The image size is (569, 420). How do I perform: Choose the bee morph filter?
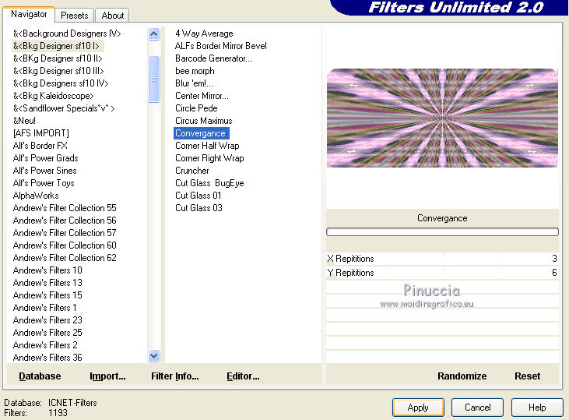195,71
